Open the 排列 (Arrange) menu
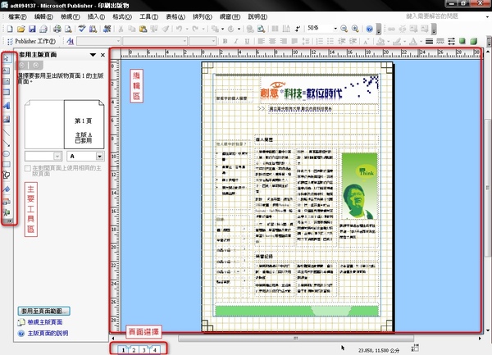This screenshot has height=355, width=492. pyautogui.click(x=203, y=16)
